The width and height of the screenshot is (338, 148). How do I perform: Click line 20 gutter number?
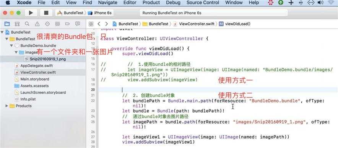click(93, 90)
